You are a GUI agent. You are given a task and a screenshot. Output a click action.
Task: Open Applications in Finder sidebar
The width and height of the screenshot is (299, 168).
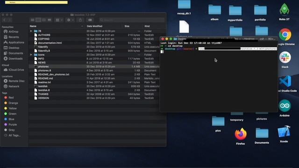[x=16, y=42]
